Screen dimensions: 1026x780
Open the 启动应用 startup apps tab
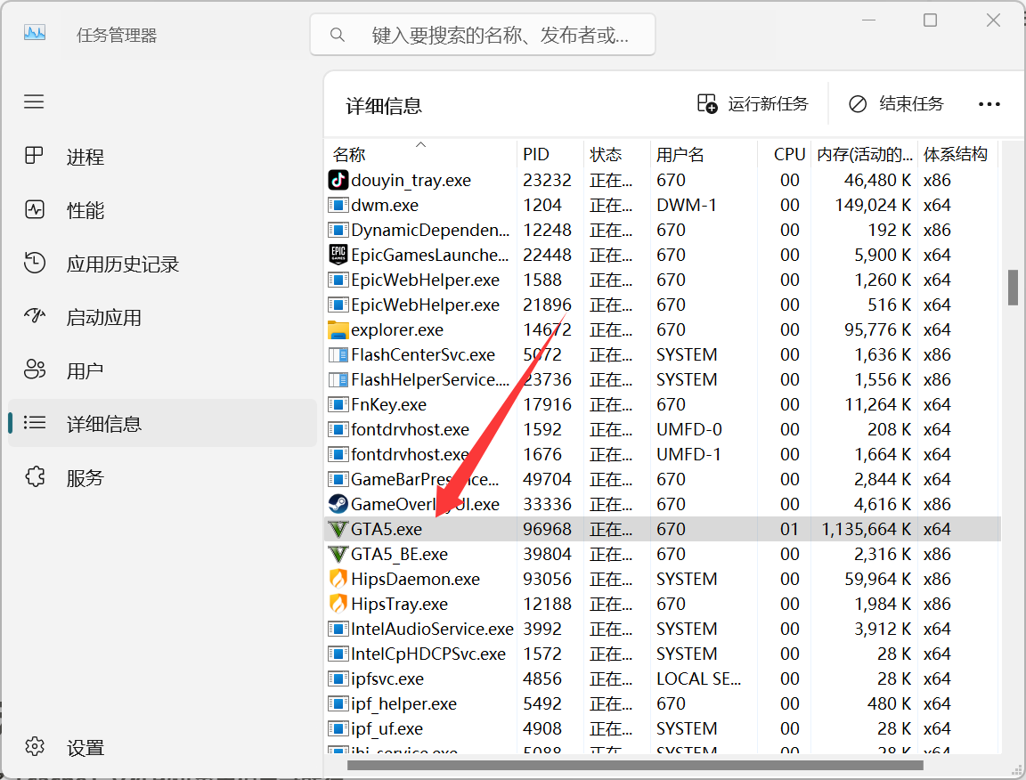(103, 317)
